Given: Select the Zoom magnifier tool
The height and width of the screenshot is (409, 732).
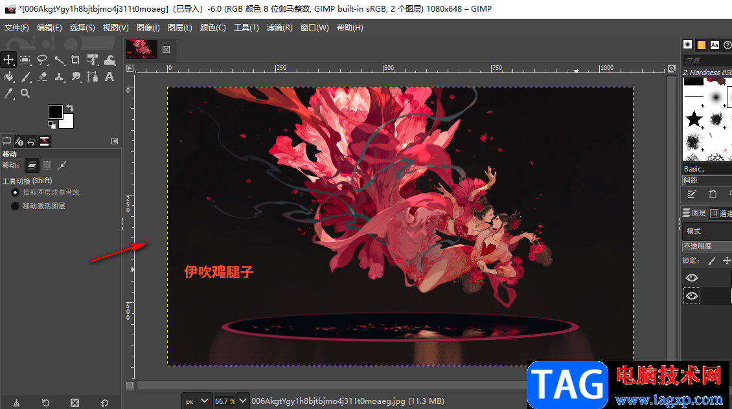Looking at the screenshot, I should (x=25, y=93).
